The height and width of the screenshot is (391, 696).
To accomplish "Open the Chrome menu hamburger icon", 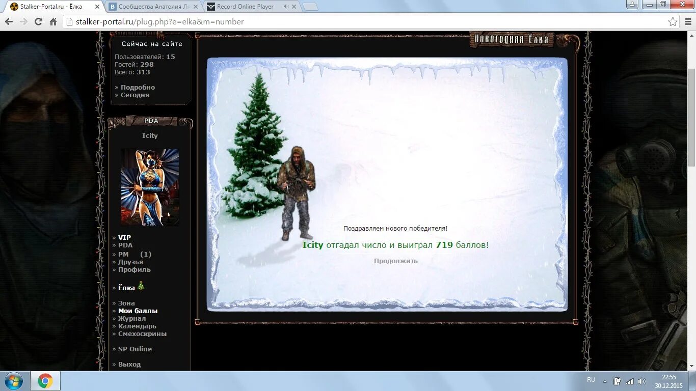I will (x=687, y=22).
